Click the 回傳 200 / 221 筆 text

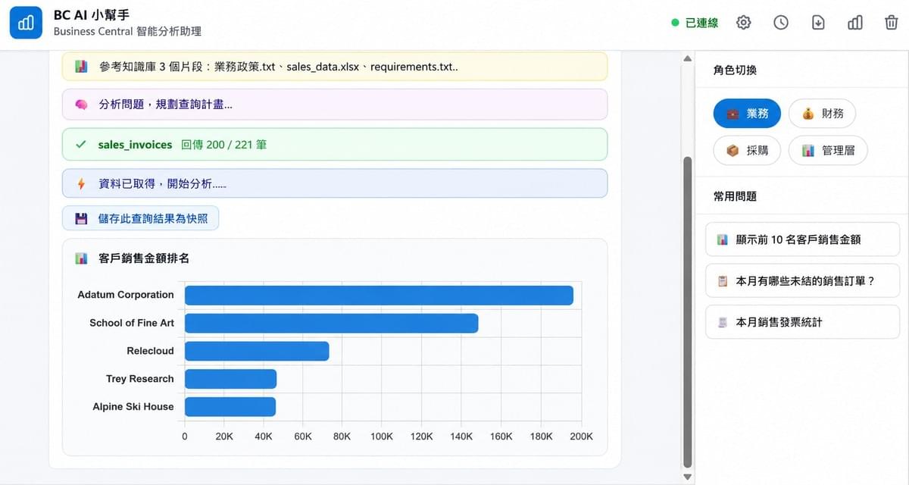pos(224,144)
